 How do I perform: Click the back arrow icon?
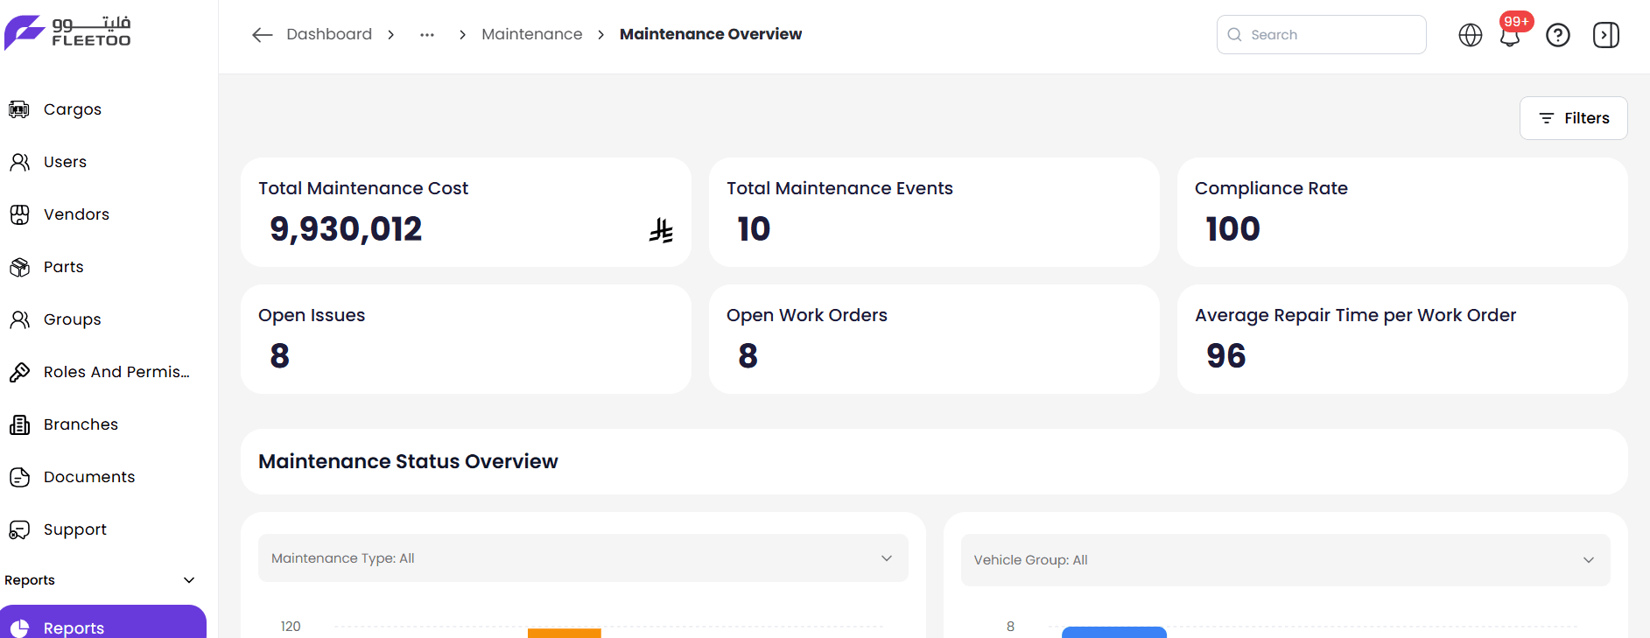click(262, 35)
